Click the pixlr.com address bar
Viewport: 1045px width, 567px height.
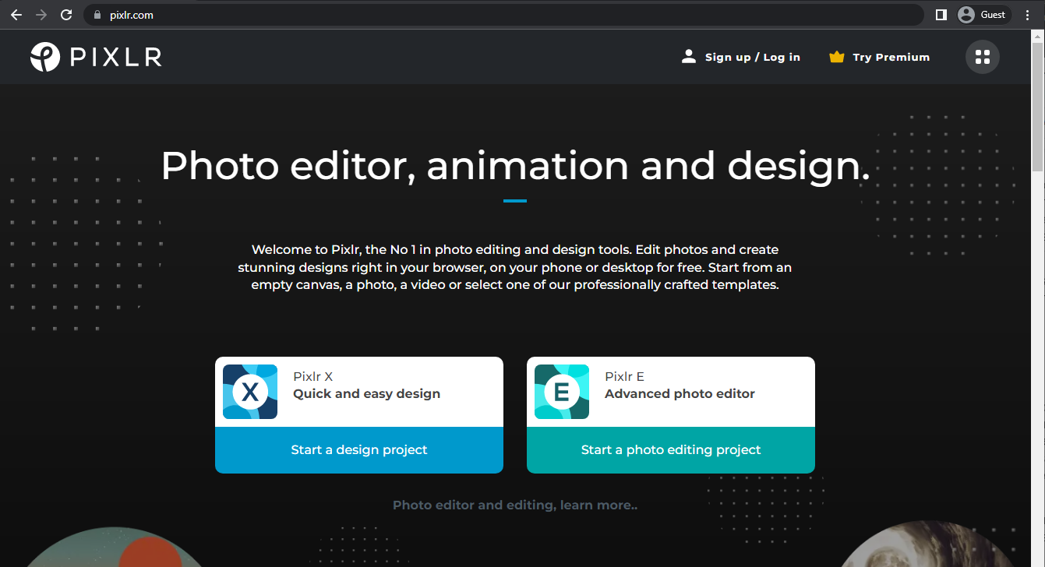point(503,15)
